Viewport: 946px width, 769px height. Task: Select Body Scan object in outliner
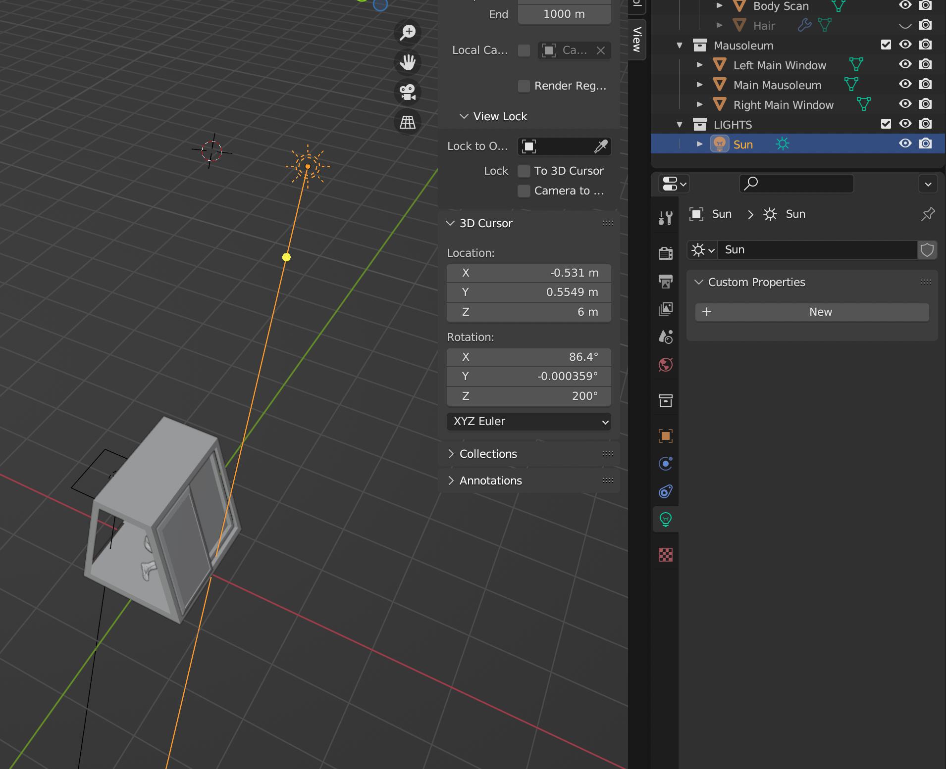point(781,6)
